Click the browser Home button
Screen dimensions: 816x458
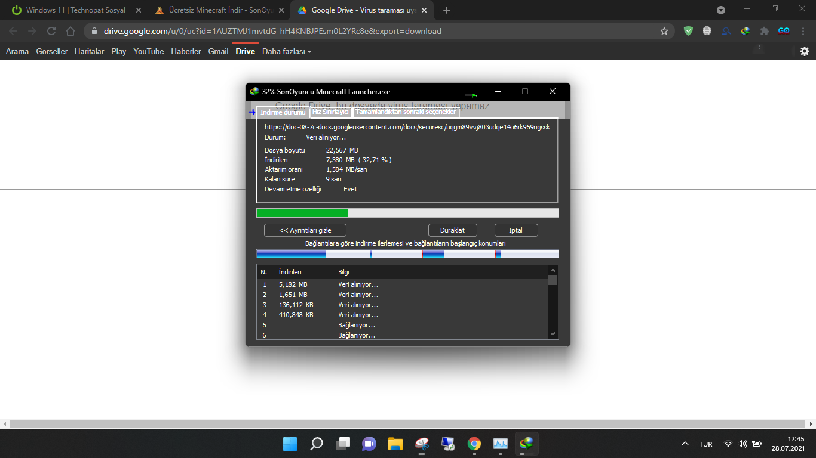click(x=70, y=31)
